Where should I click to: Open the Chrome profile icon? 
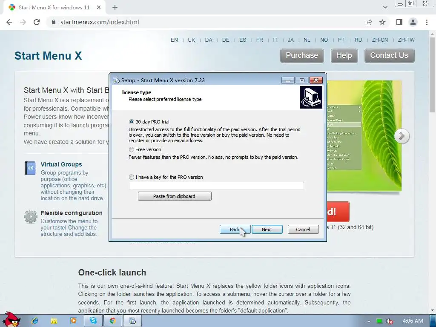point(413,22)
